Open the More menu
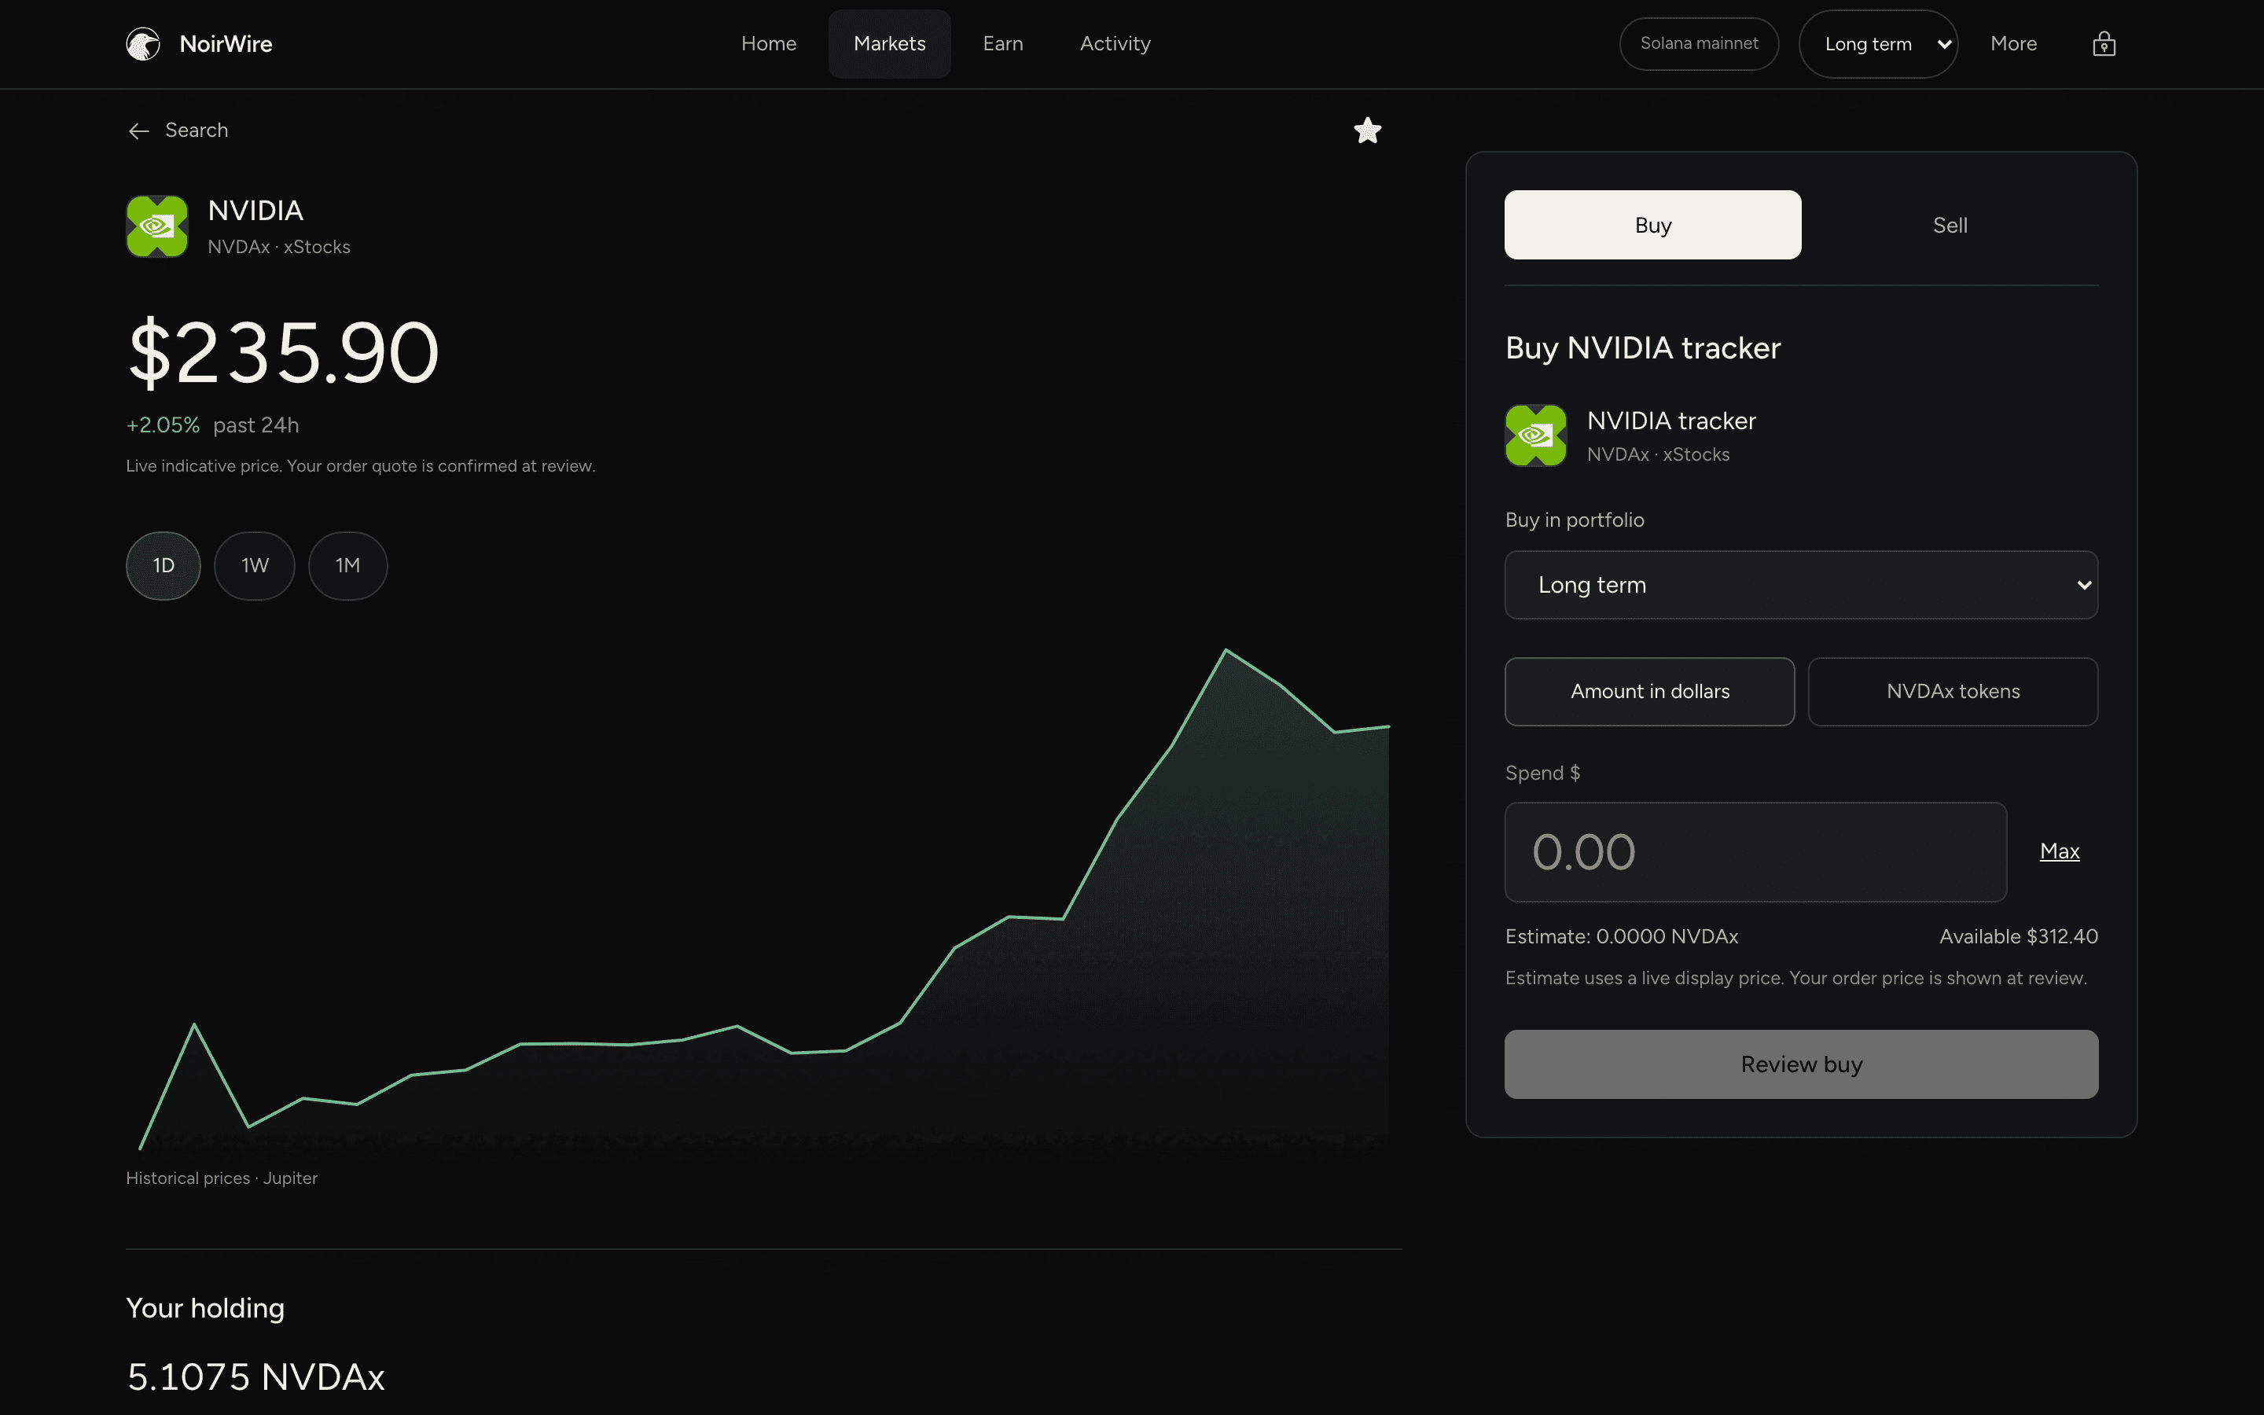This screenshot has height=1415, width=2264. pyautogui.click(x=2013, y=44)
